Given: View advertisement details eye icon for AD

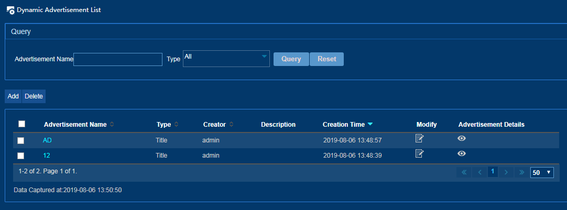Looking at the screenshot, I should coord(462,138).
